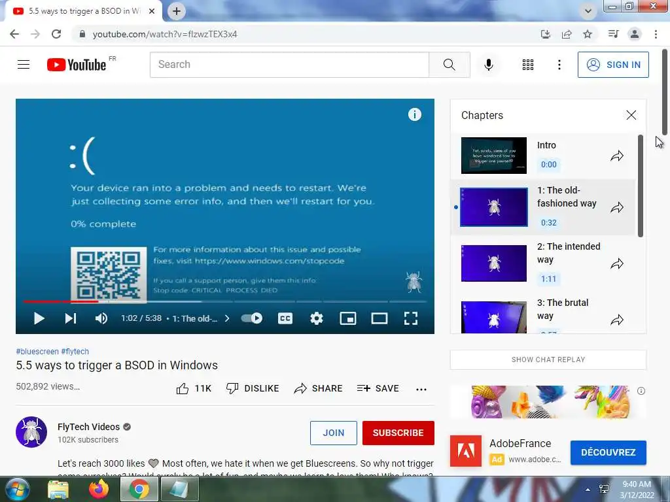Viewport: 670px width, 502px height.
Task: Play the paused video
Action: pos(39,318)
